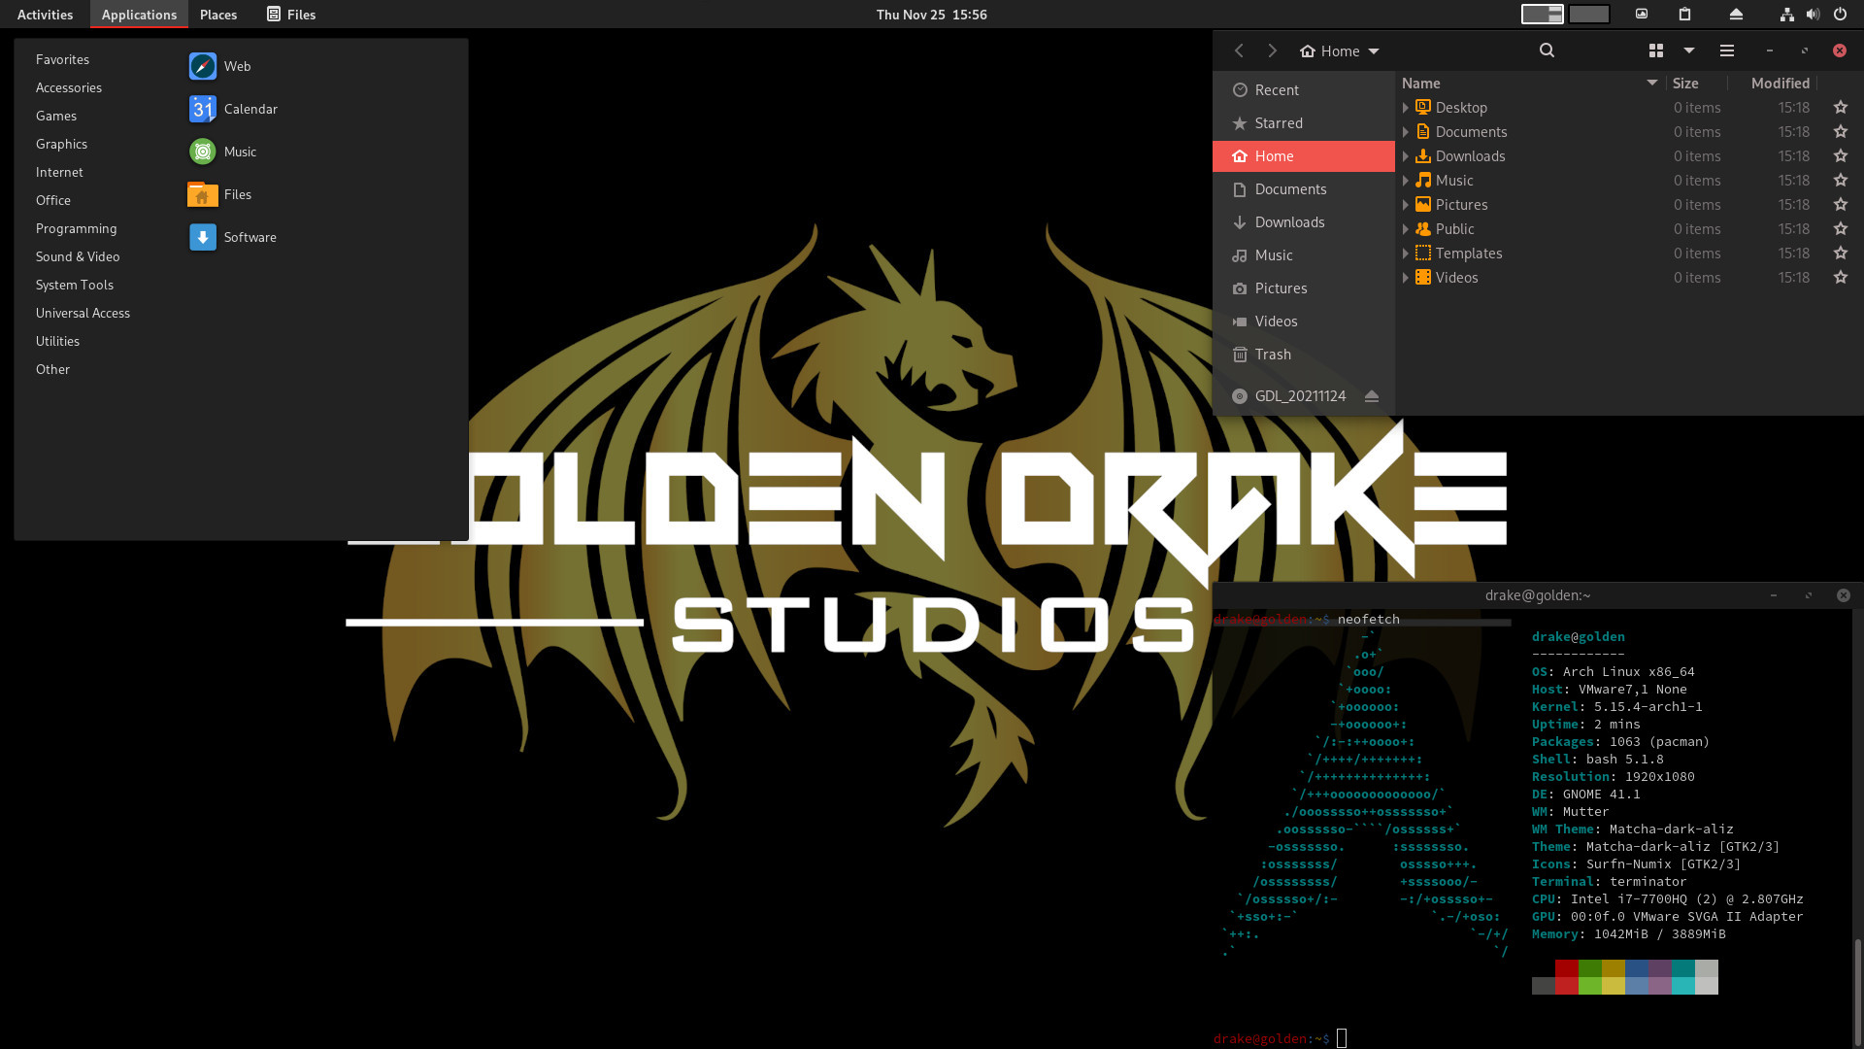Sort files by Modified column header

pyautogui.click(x=1780, y=84)
